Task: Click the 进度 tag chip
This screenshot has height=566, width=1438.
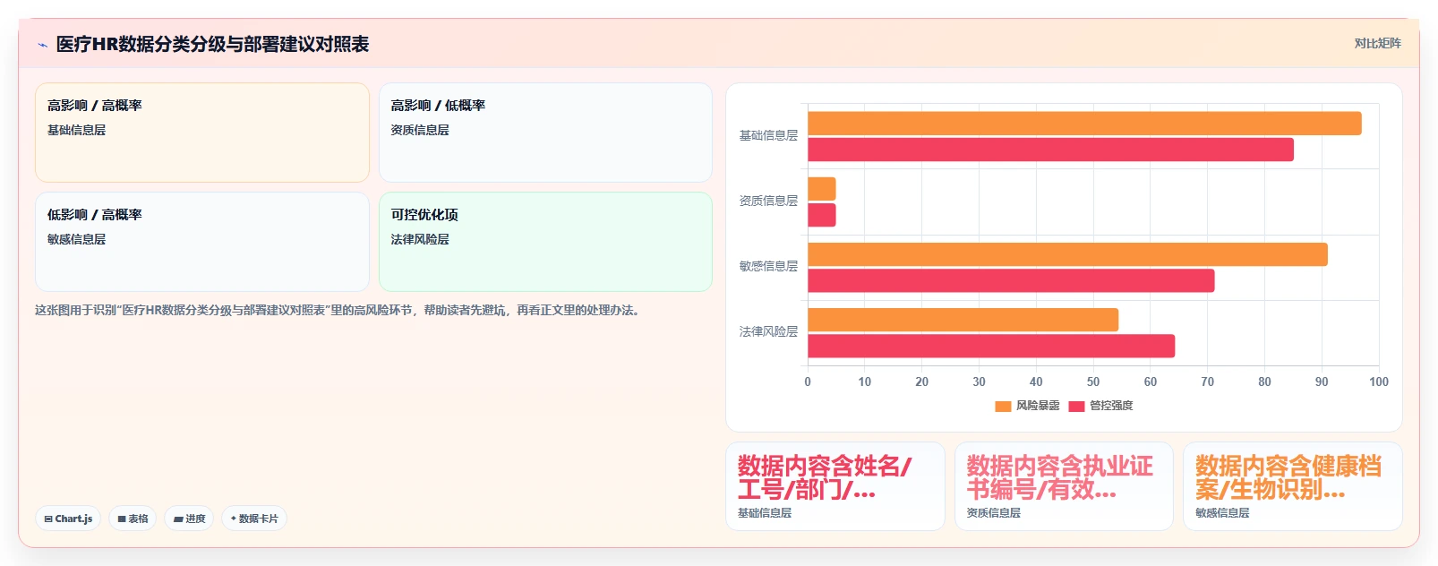Action: click(x=189, y=519)
